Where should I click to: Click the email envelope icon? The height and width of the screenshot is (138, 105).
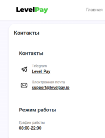tap(24, 85)
